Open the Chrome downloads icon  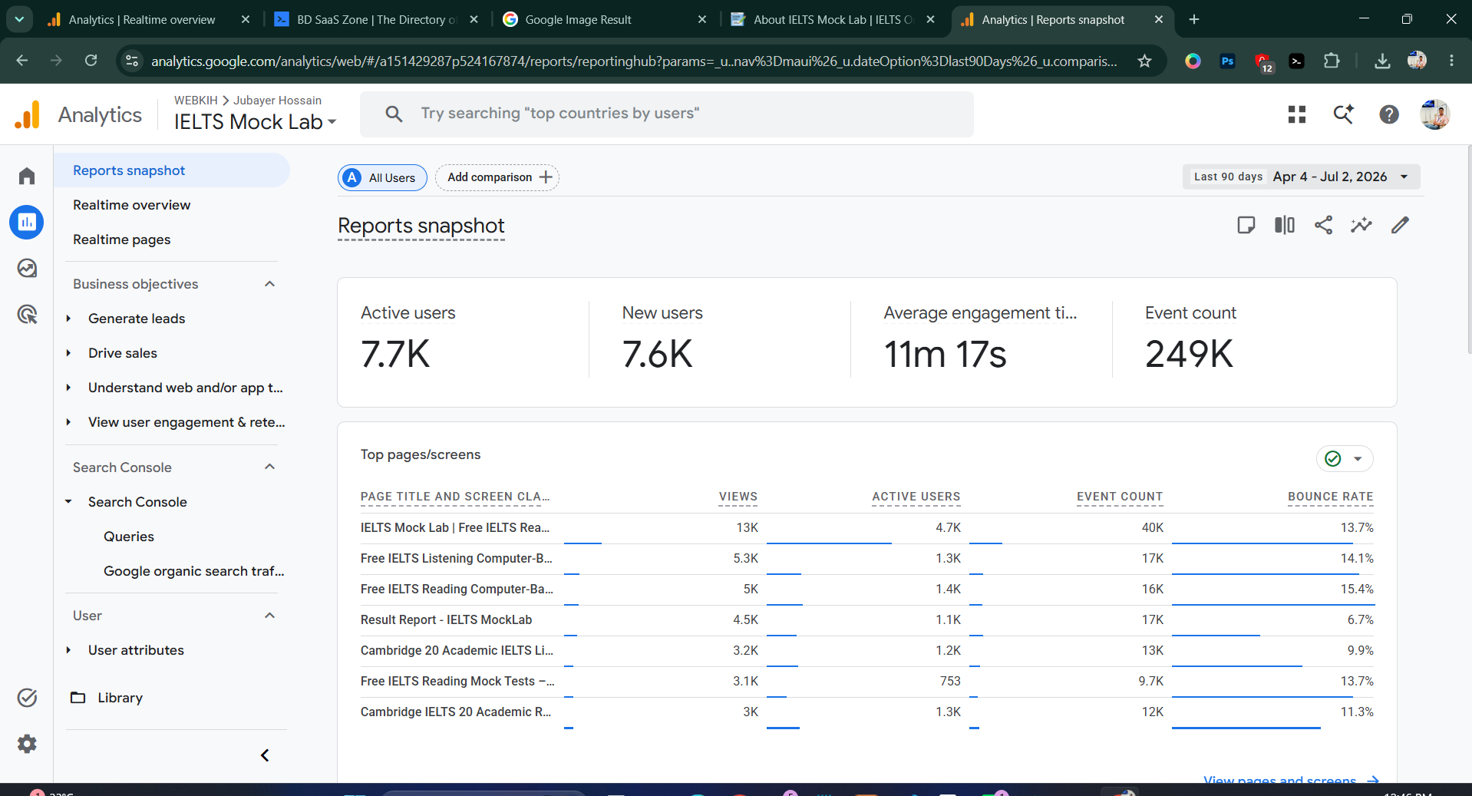pos(1382,61)
